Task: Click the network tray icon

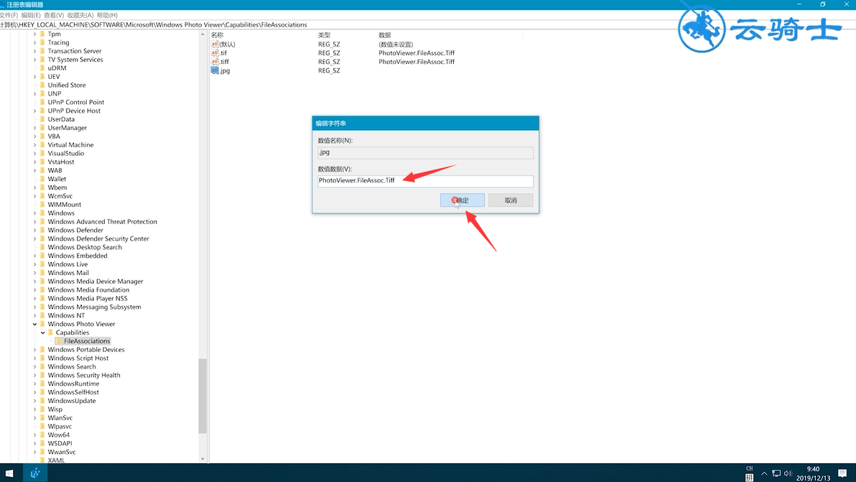Action: (776, 473)
